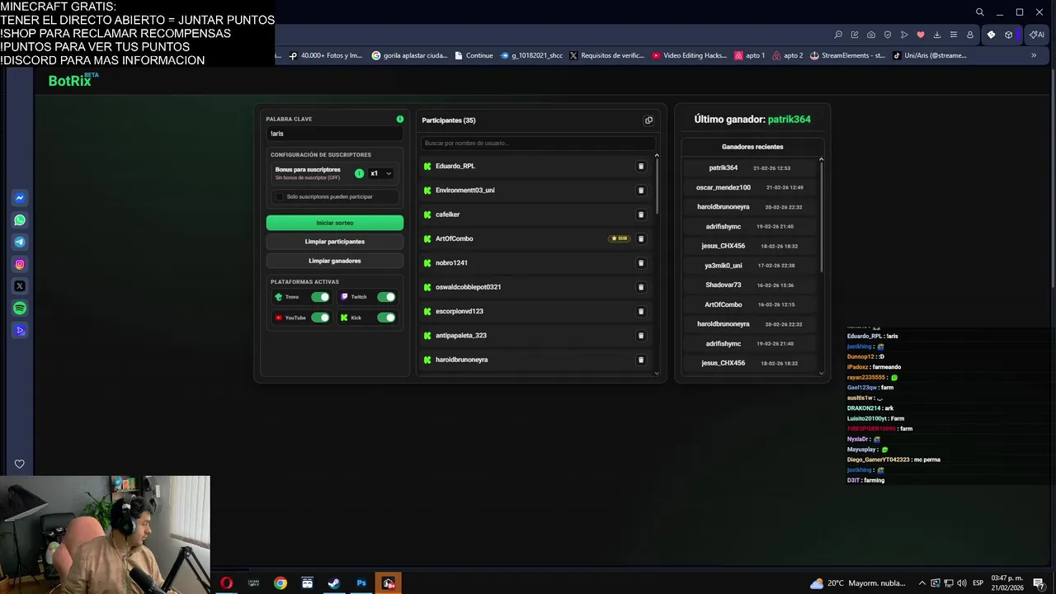Delete escorpionvd123 from the list
This screenshot has width=1056, height=594.
pyautogui.click(x=641, y=312)
